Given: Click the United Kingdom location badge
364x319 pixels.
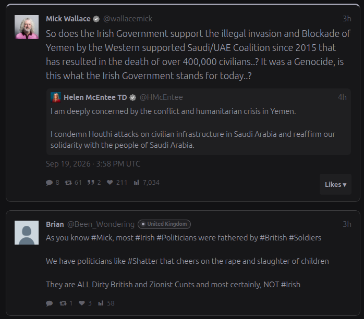Looking at the screenshot, I should click(164, 224).
